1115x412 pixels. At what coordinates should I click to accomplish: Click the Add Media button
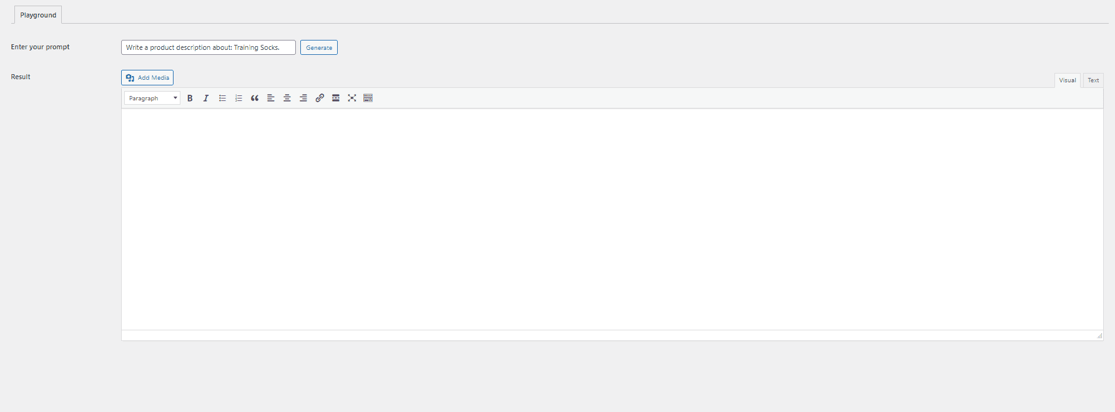click(147, 77)
